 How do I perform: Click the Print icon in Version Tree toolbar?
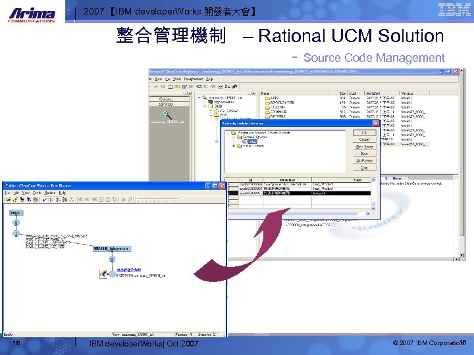tap(36, 199)
